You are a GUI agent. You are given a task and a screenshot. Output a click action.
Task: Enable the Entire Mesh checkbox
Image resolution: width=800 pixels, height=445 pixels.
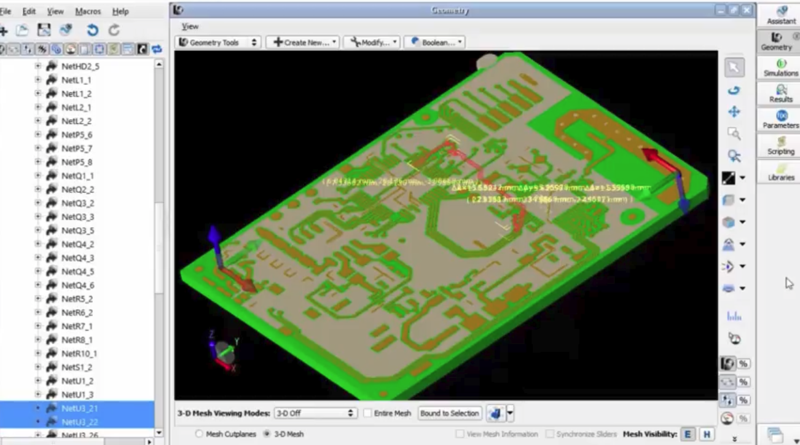click(367, 413)
